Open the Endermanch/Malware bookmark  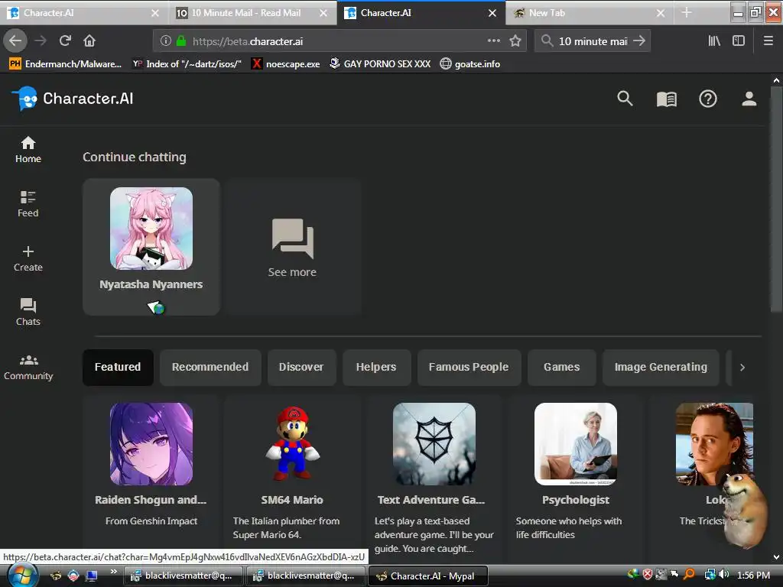[x=66, y=64]
